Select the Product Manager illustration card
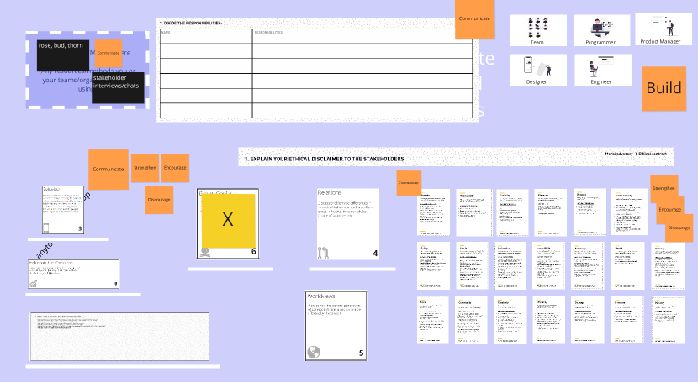698x382 pixels. pyautogui.click(x=664, y=29)
